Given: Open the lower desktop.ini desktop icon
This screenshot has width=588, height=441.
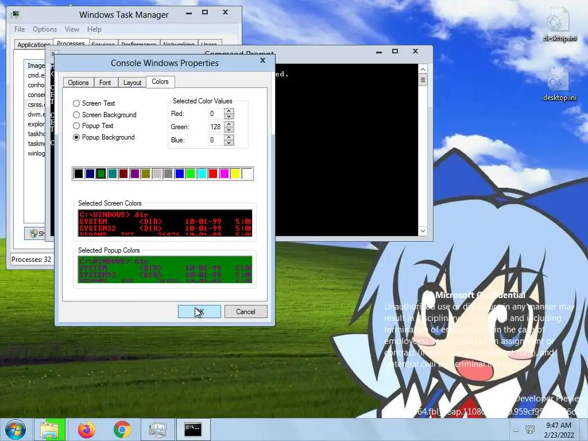Looking at the screenshot, I should coord(559,84).
